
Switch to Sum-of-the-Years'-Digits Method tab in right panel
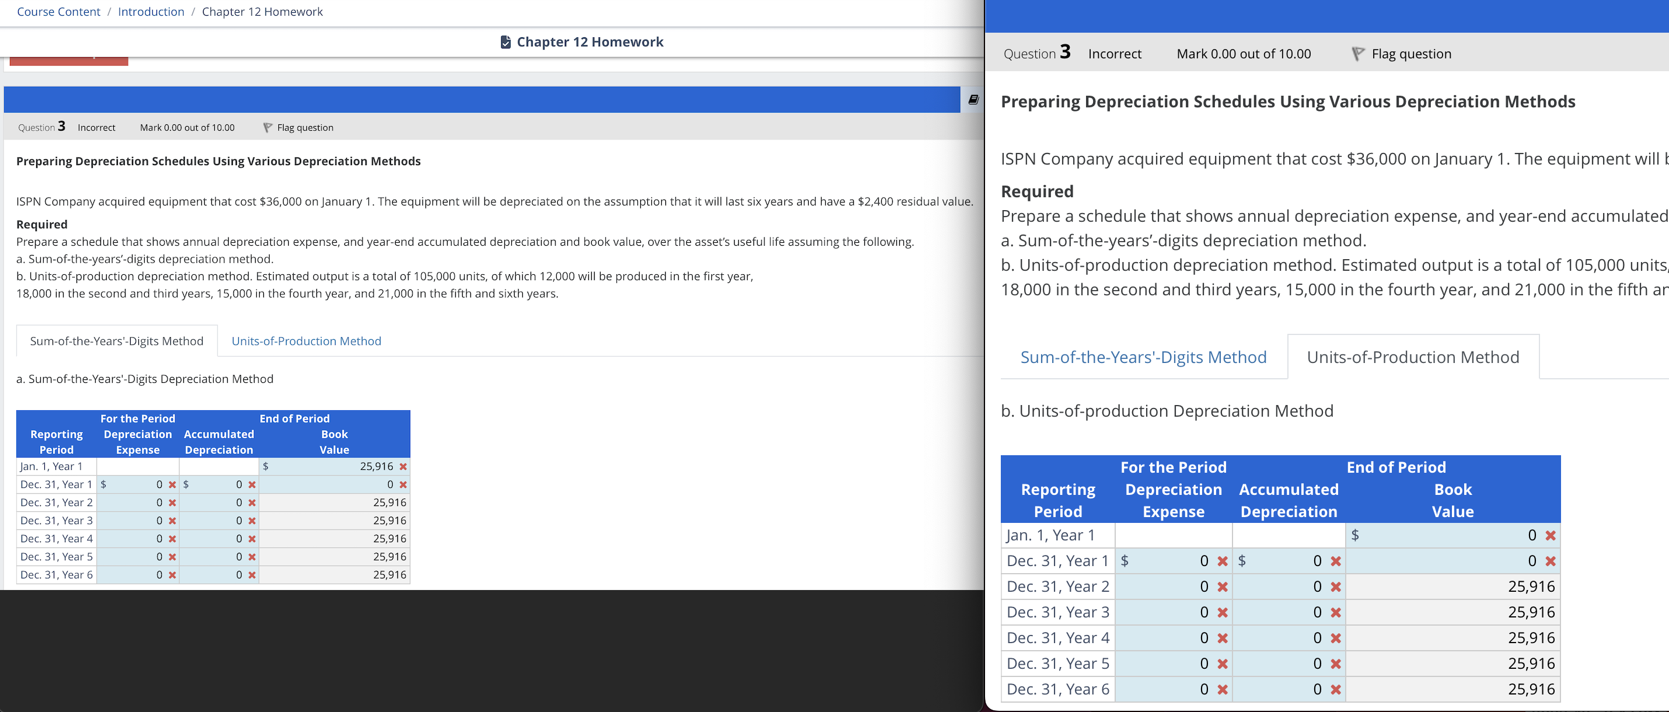(1143, 357)
